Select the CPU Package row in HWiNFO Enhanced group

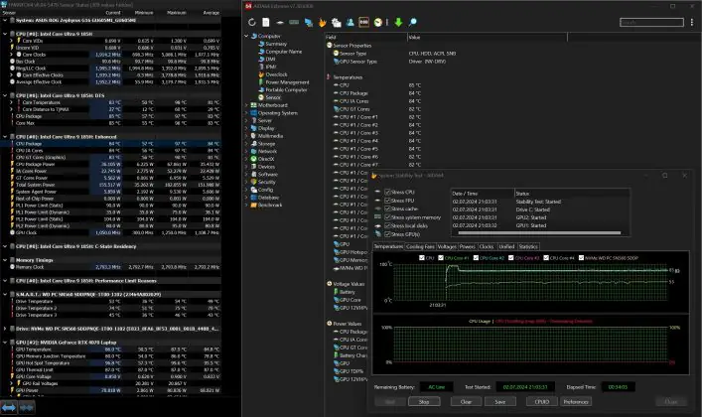tap(110, 144)
